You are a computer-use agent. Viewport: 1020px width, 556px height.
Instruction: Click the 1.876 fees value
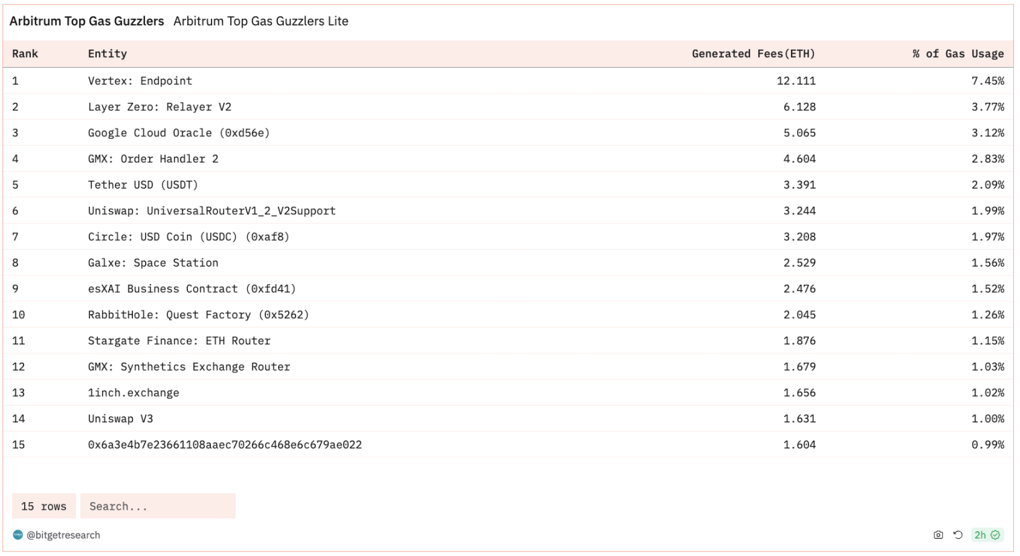[800, 341]
